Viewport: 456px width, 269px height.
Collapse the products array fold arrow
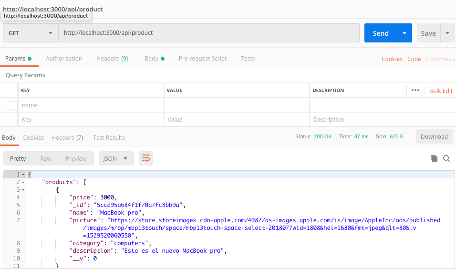tap(23, 182)
